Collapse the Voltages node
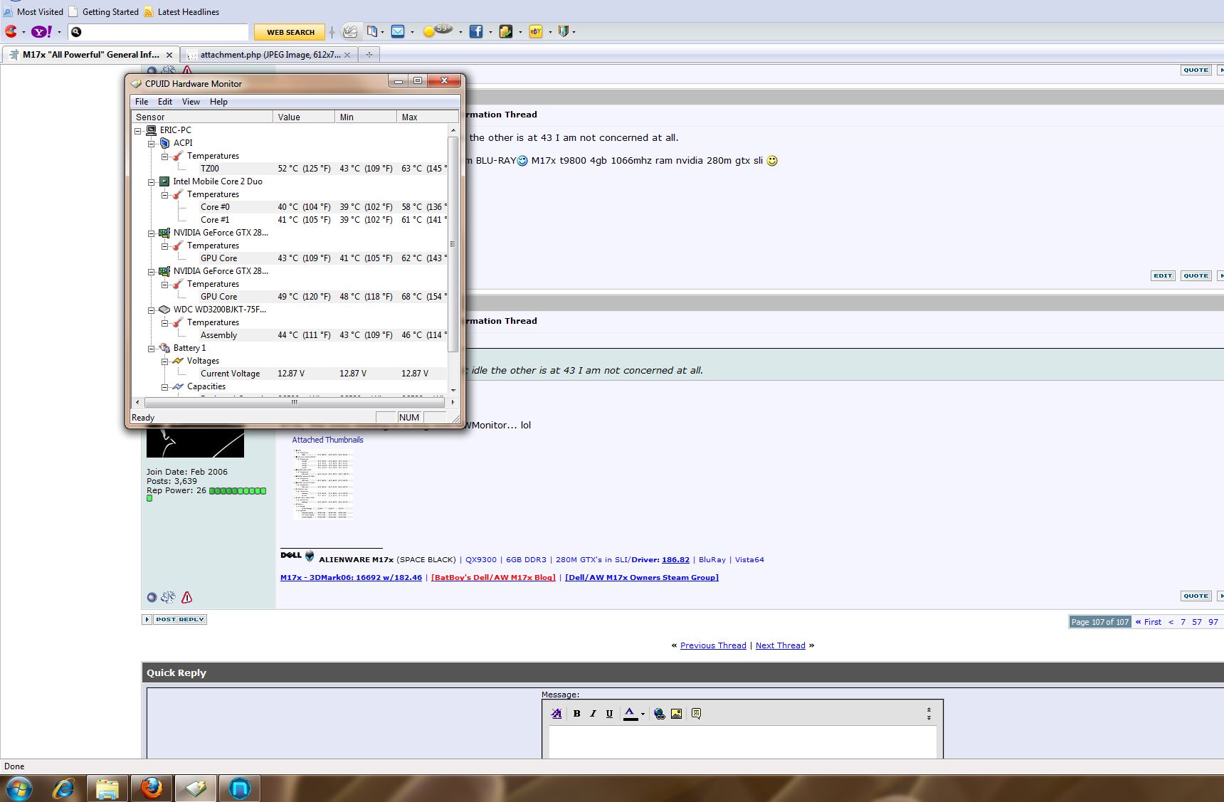 point(165,362)
